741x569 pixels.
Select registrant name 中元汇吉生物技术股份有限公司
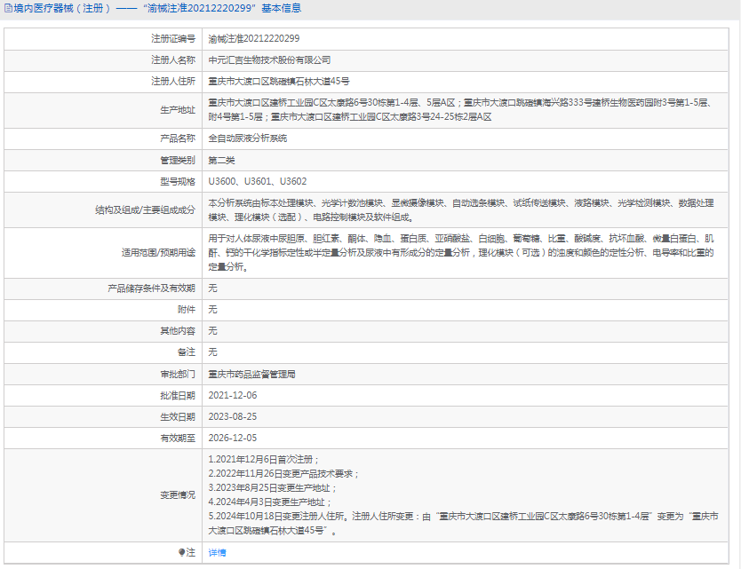(x=269, y=60)
